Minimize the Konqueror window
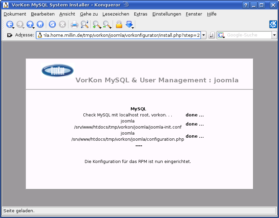The image size is (279, 218). [254, 5]
